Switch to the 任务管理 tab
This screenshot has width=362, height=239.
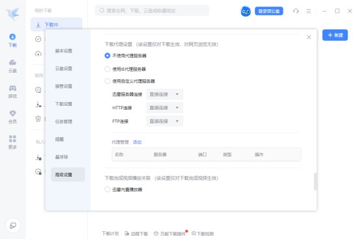point(64,121)
